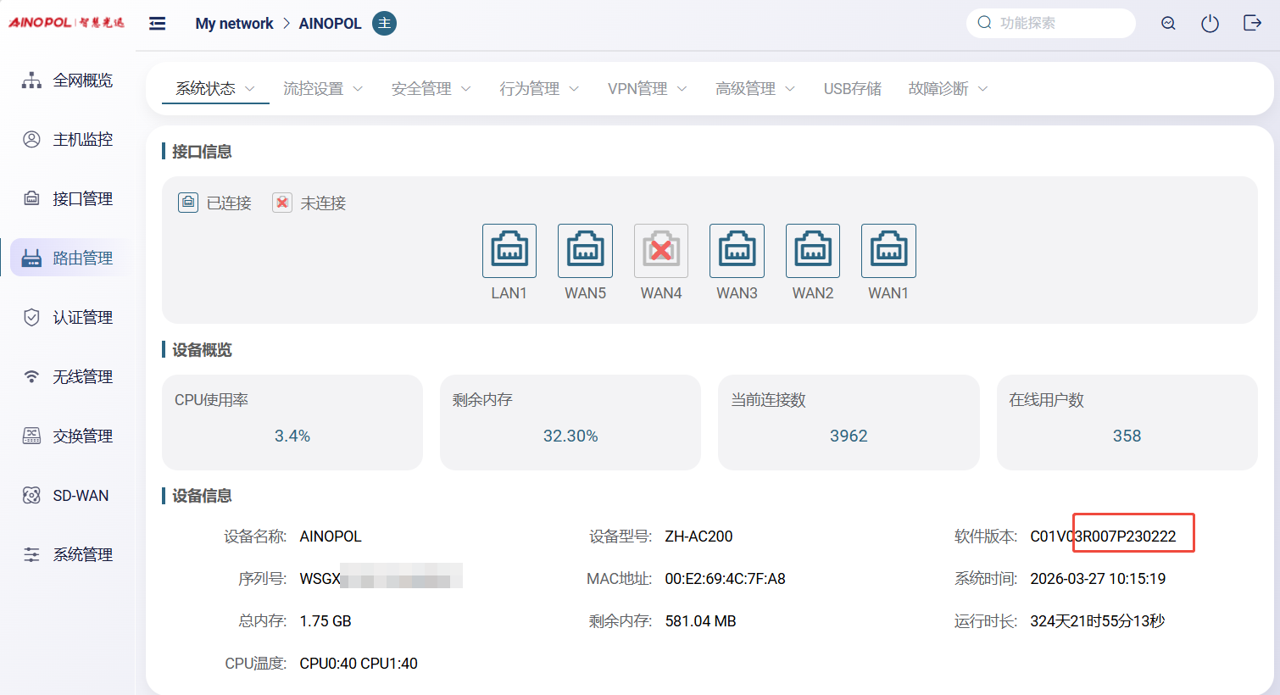This screenshot has height=695, width=1280.
Task: Click the 主 badge next to AINOPOL
Action: coord(384,24)
